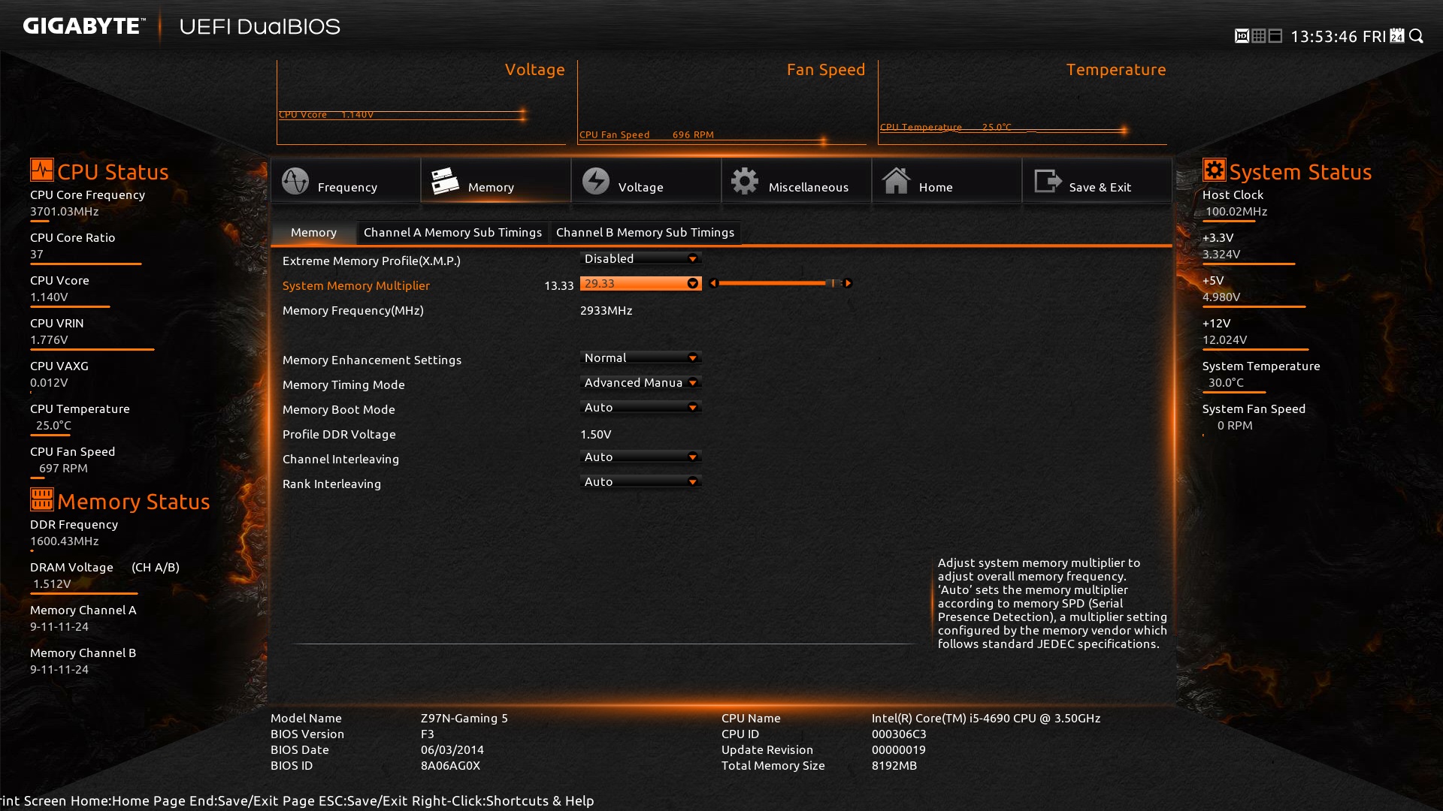Go to the Home menu tab
This screenshot has height=811, width=1443.
coord(947,181)
